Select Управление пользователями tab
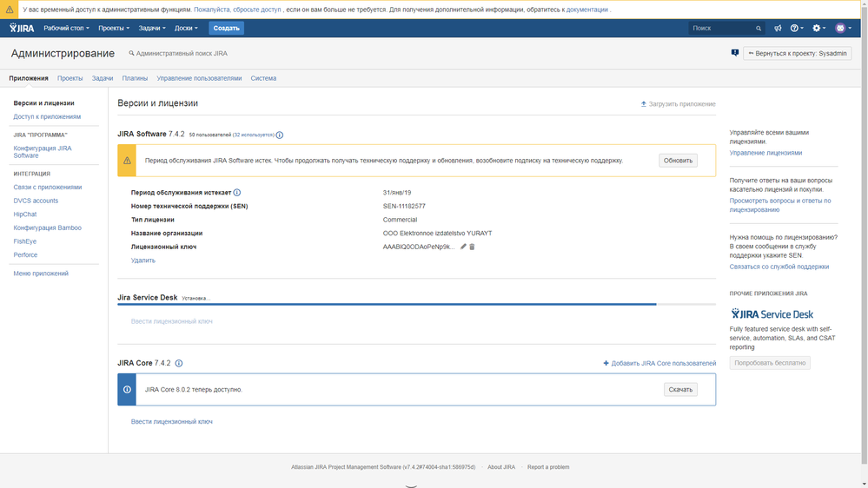868x488 pixels. 199,78
